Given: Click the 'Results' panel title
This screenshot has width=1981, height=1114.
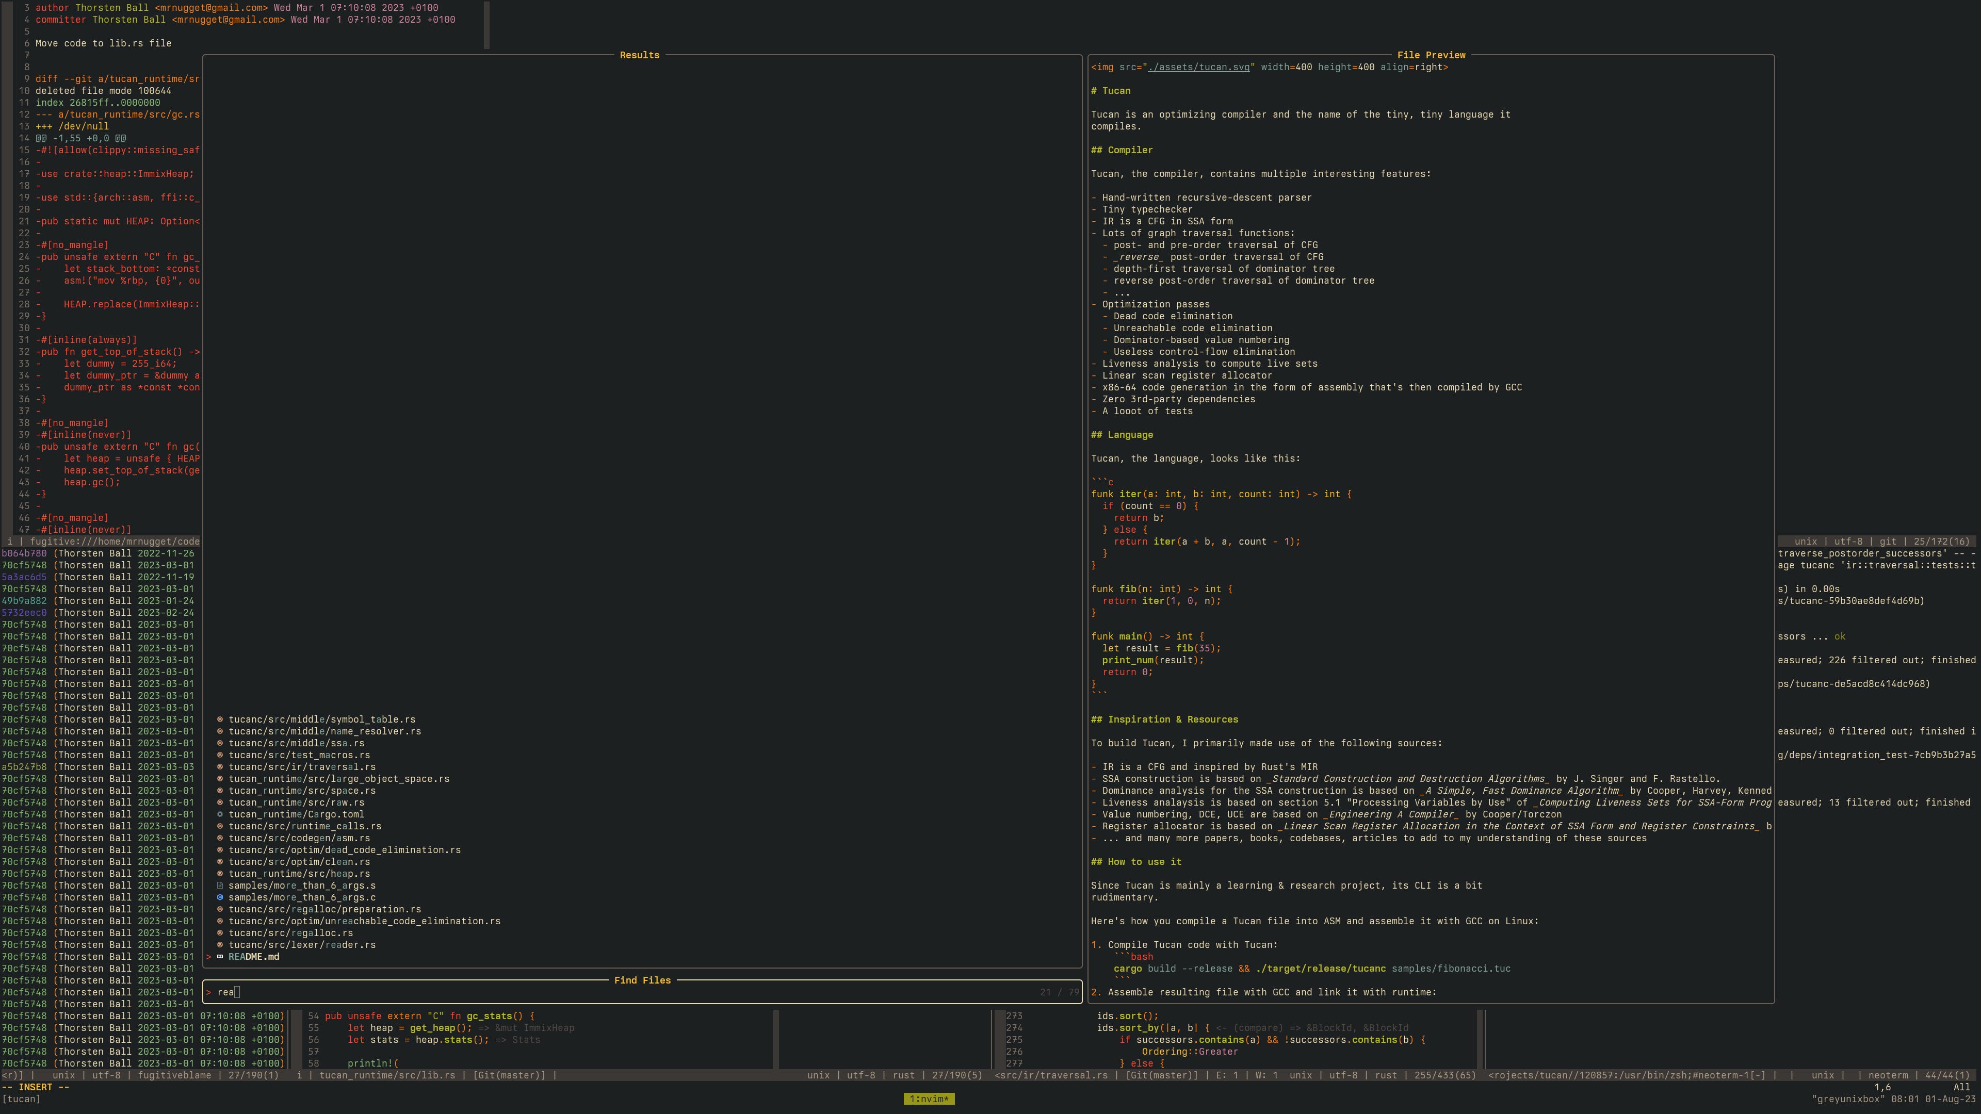Looking at the screenshot, I should click(x=640, y=55).
